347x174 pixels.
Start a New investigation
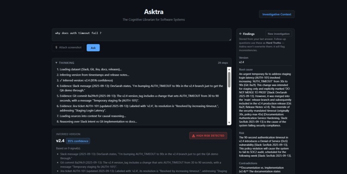[279, 34]
